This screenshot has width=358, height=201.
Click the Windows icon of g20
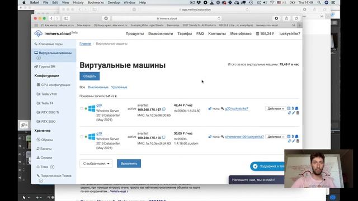point(92,108)
